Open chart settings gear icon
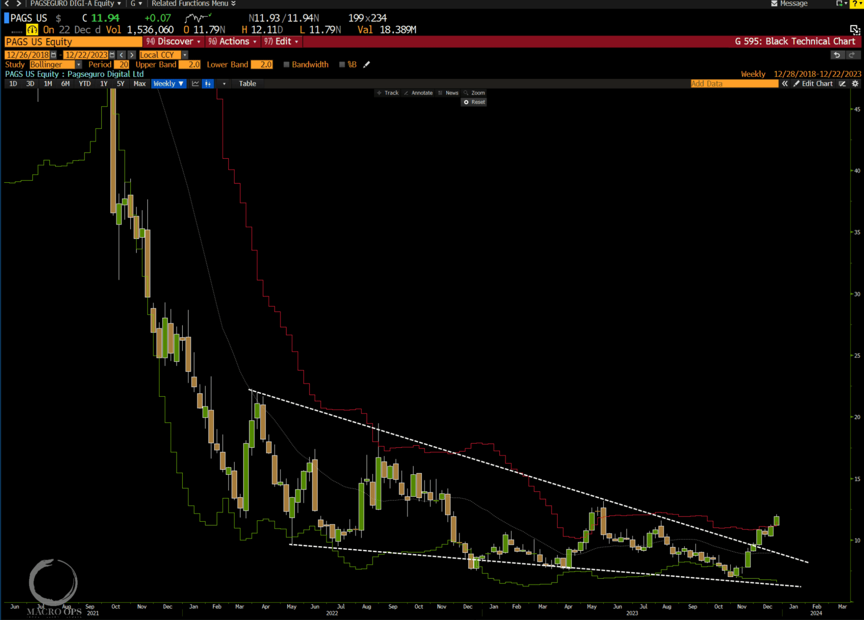The width and height of the screenshot is (864, 620). [x=855, y=84]
